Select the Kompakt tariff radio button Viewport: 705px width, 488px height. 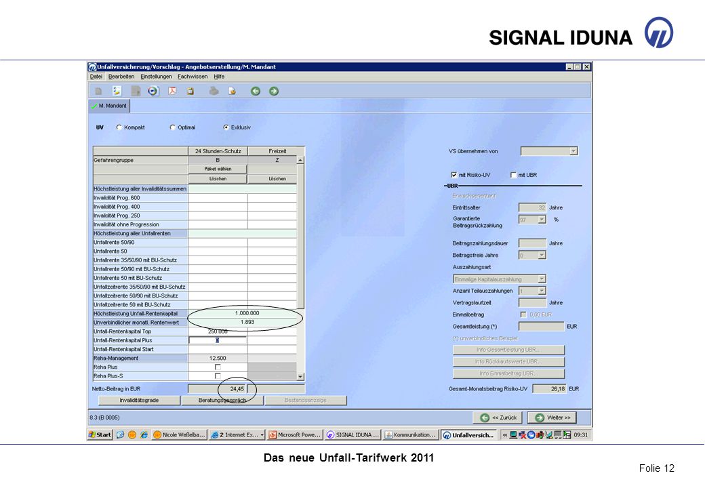pos(119,127)
